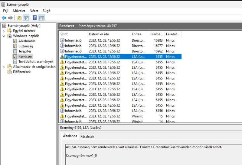Sort by Dátum és idő column header
242x165 pixels.
[x=109, y=34]
